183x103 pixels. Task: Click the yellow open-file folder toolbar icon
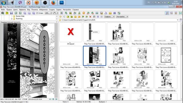pos(7,13)
